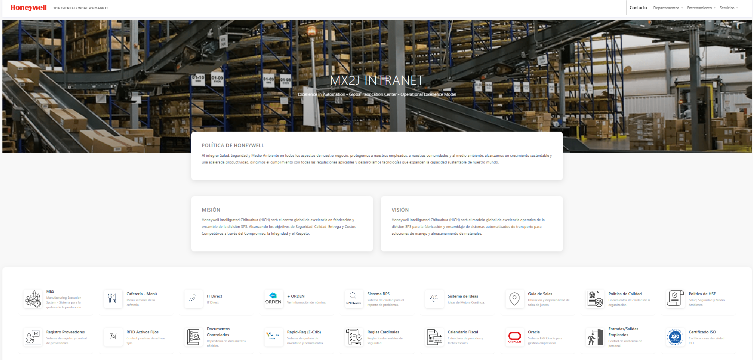Select the Guía de Salas location pin icon
The width and height of the screenshot is (753, 360).
coord(514,299)
